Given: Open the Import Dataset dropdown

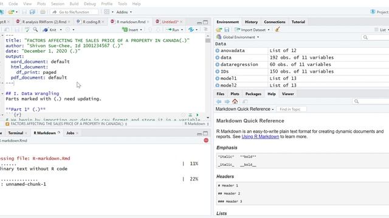Looking at the screenshot, I should click(x=252, y=30).
